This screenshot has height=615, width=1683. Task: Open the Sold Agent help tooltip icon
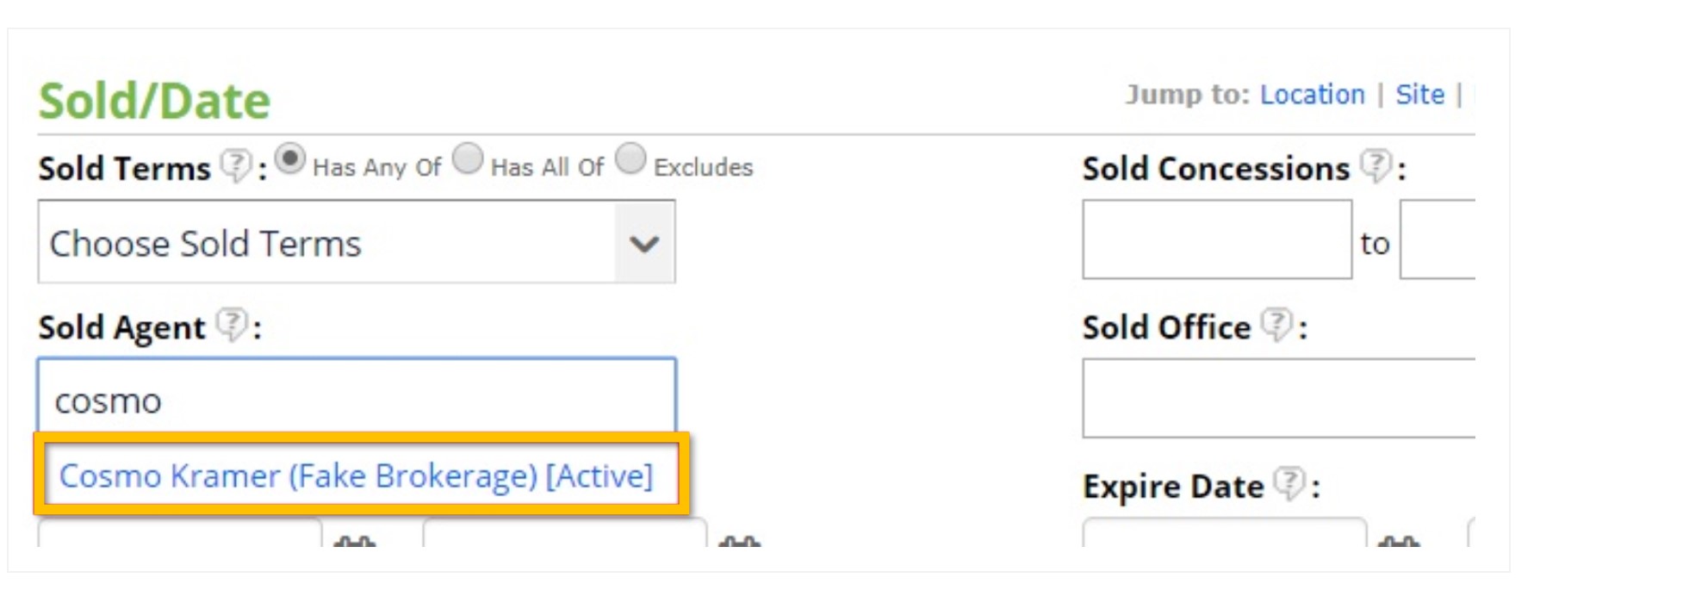[230, 324]
